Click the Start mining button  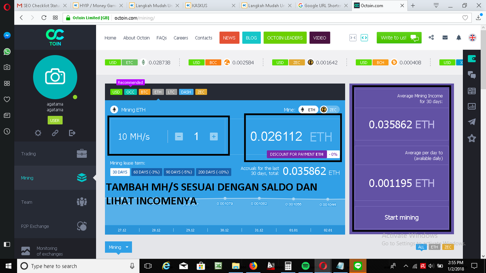click(x=401, y=218)
